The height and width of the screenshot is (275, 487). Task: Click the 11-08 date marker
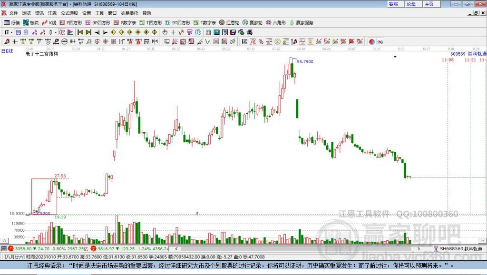coord(448,59)
